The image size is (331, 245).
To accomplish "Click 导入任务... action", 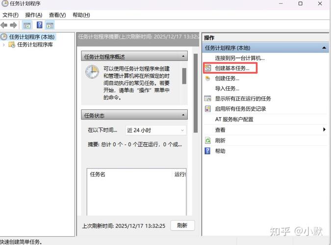I will tap(227, 88).
